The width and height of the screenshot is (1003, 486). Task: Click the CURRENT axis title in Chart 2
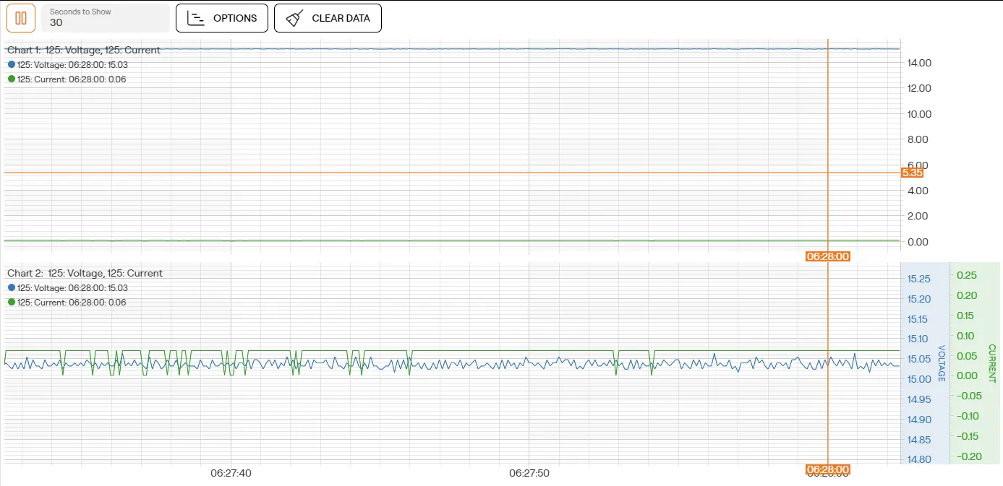992,363
